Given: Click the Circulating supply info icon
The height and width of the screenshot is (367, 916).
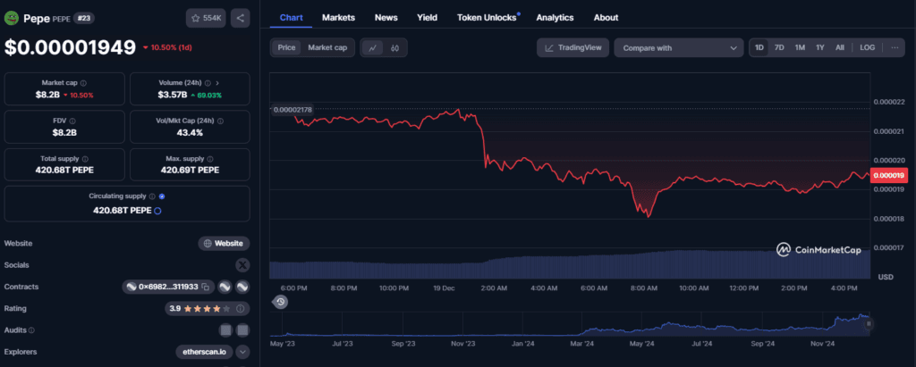Looking at the screenshot, I should [152, 196].
